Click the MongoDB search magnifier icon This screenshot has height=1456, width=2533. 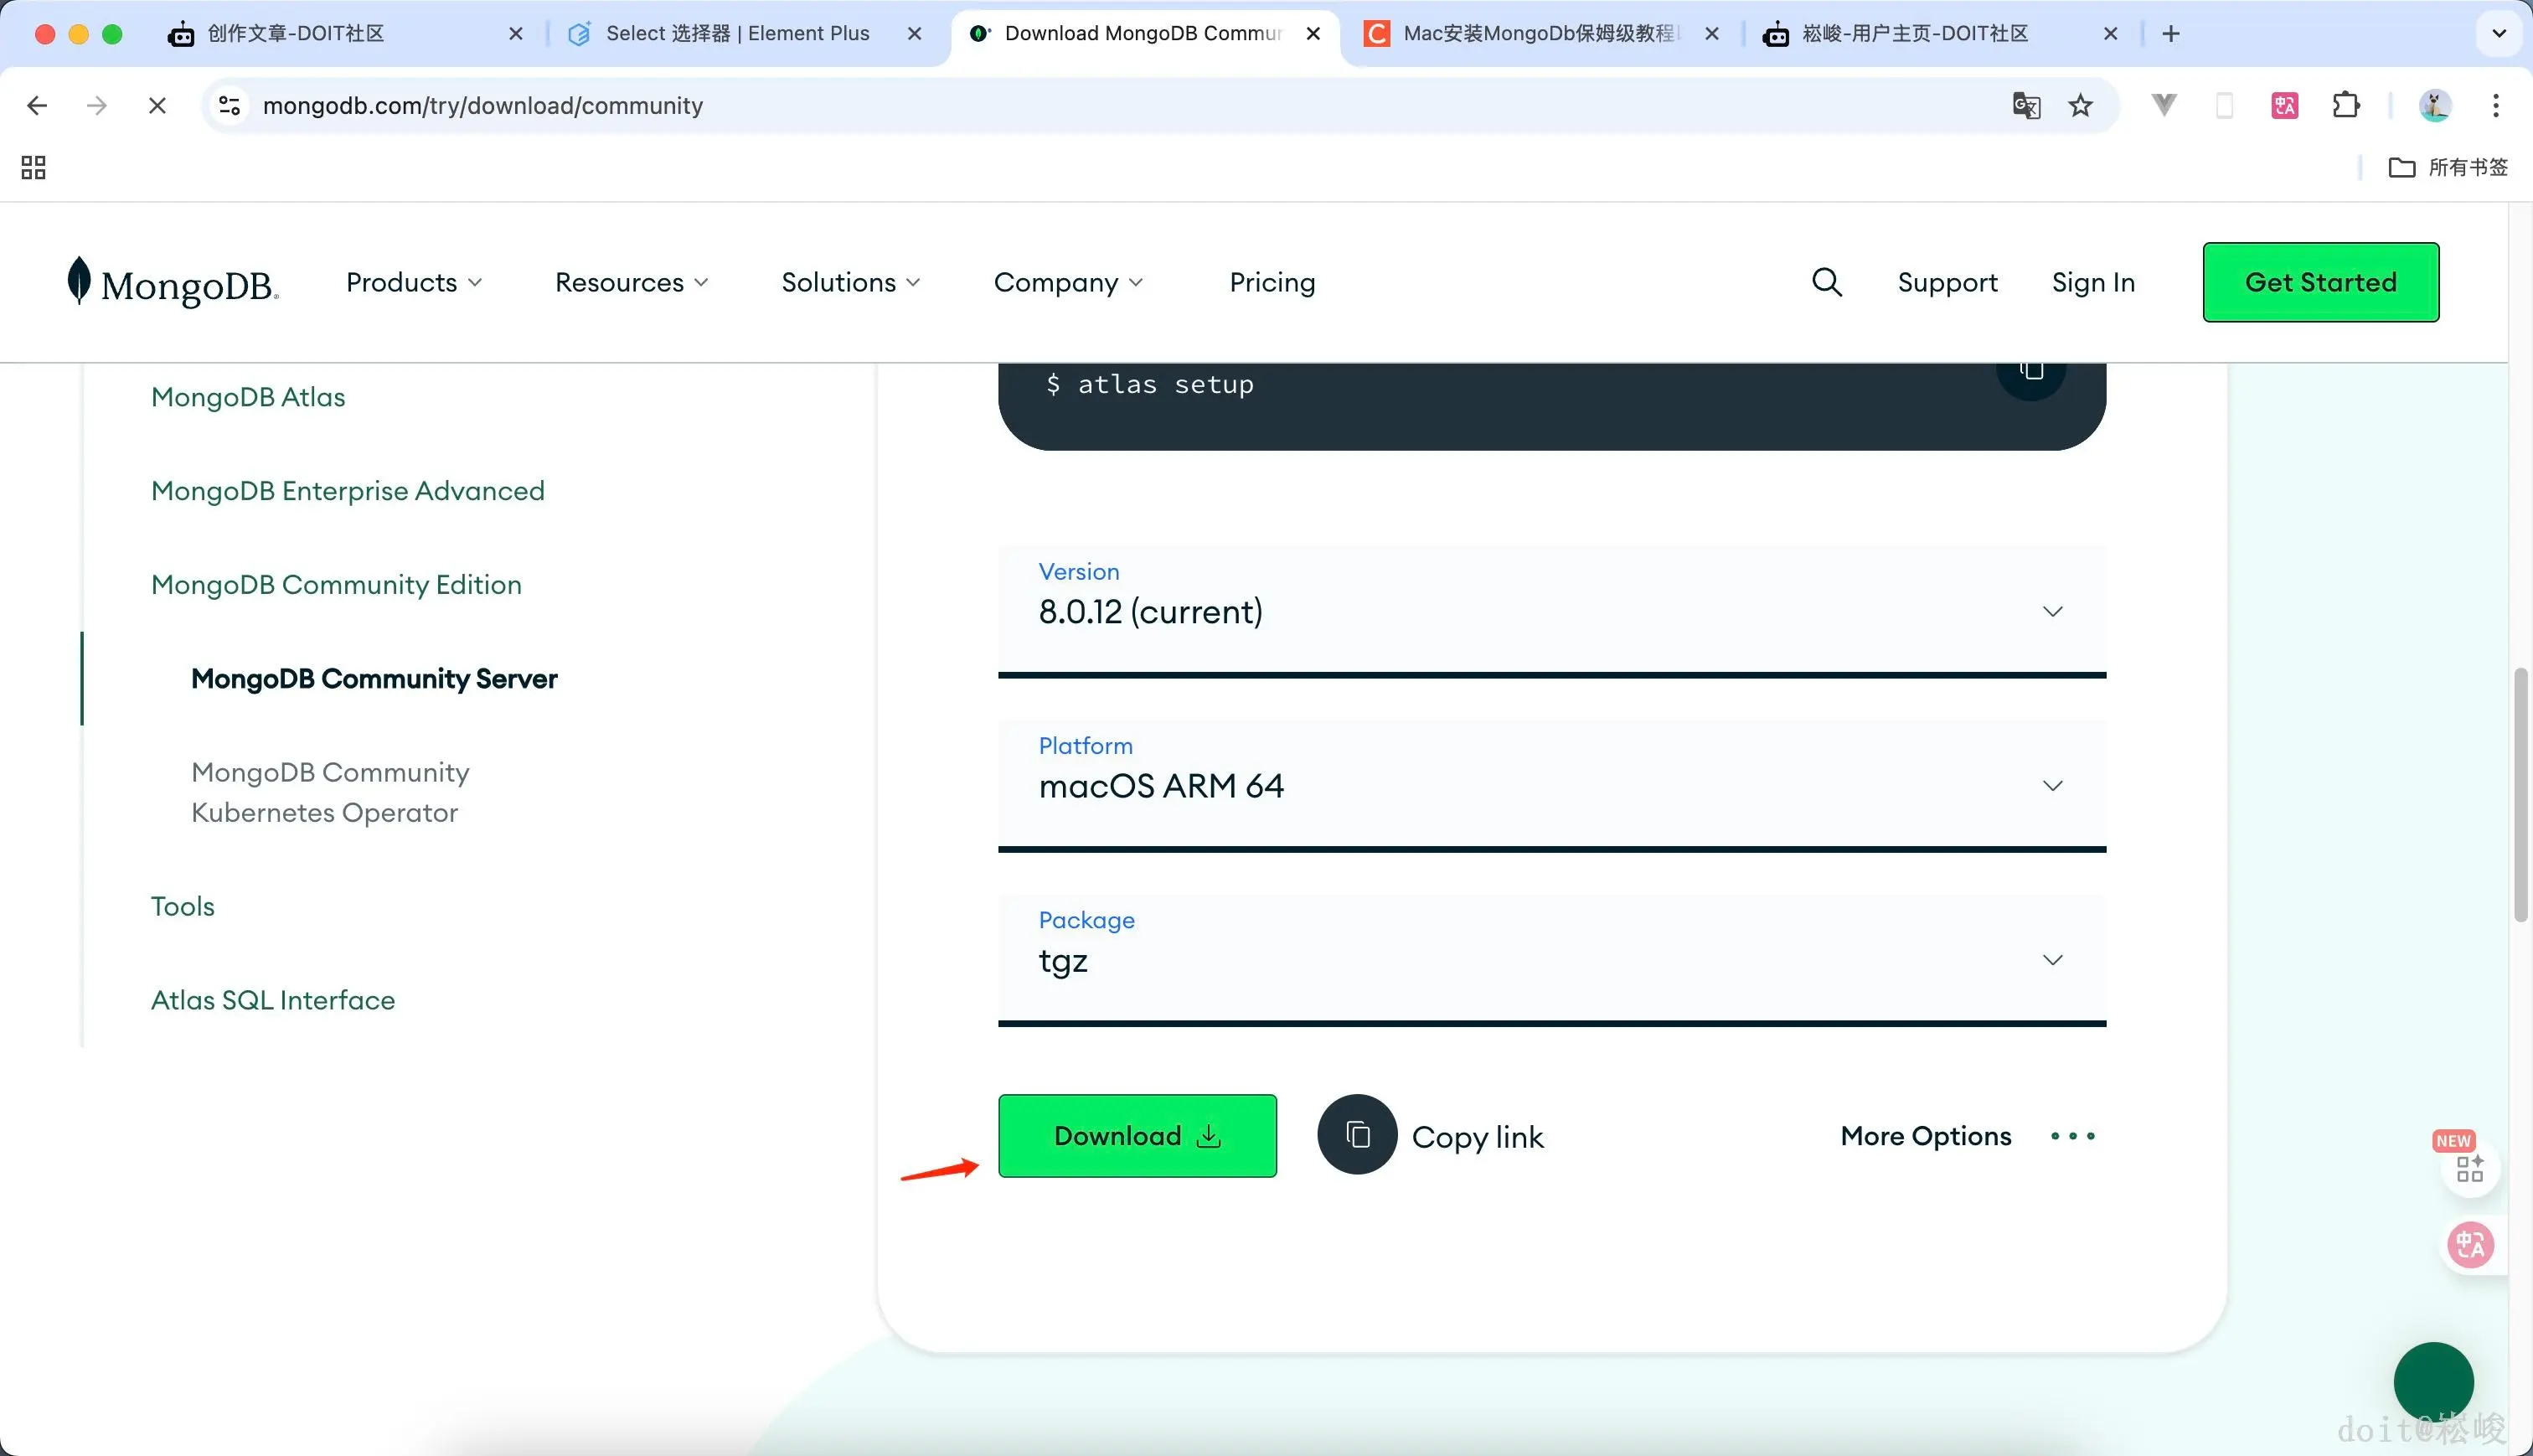click(x=1826, y=282)
